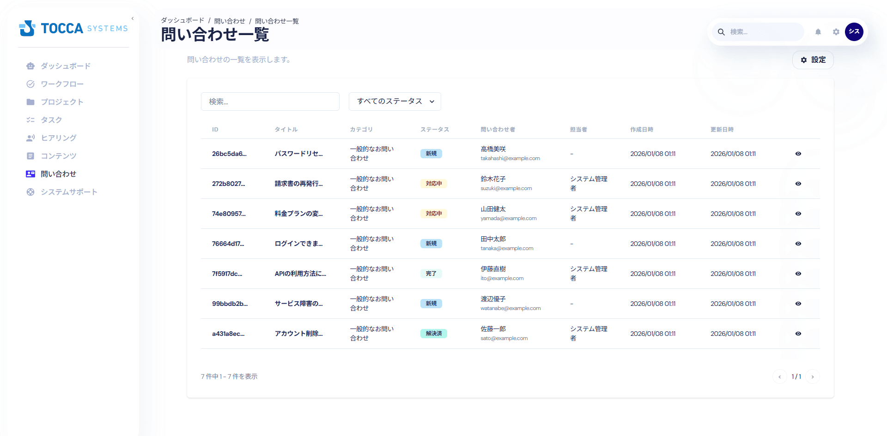The height and width of the screenshot is (436, 887).
Task: Click the table search input field
Action: pyautogui.click(x=270, y=102)
